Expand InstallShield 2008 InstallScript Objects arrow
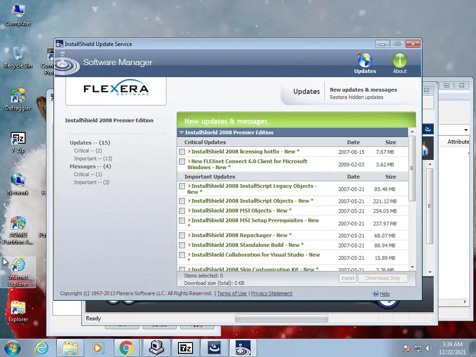Screen dimensions: 476x357 (x=189, y=201)
